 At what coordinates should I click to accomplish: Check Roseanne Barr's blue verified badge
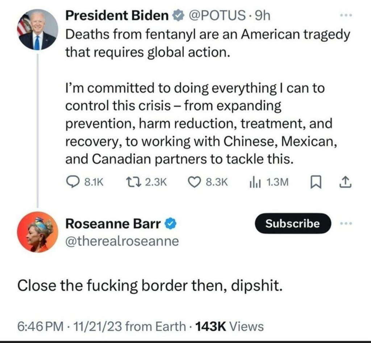point(171,224)
